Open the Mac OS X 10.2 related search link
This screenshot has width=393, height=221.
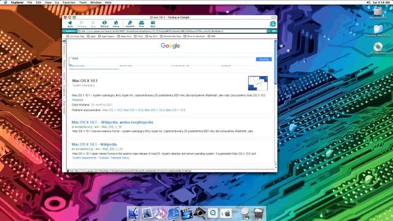(112, 110)
